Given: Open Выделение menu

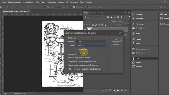Looking at the screenshot, I should [x=52, y=2].
